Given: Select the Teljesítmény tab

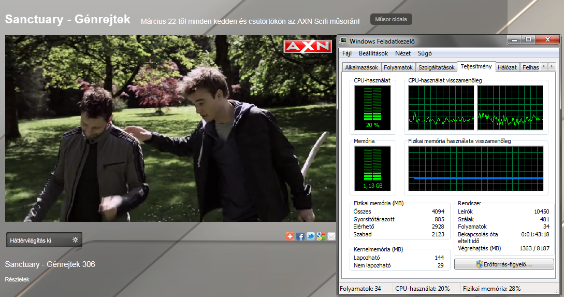Looking at the screenshot, I should pos(476,66).
